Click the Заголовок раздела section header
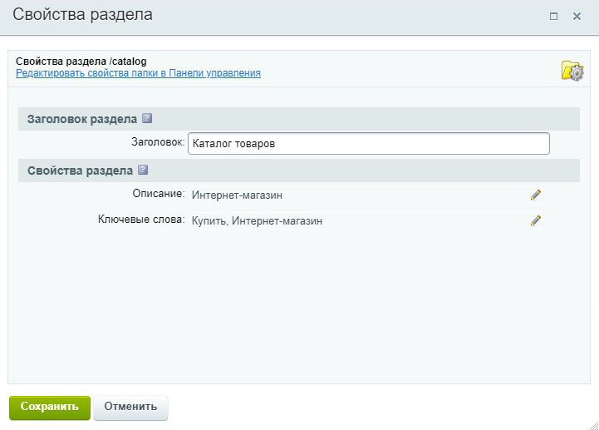The width and height of the screenshot is (599, 430). [x=299, y=119]
